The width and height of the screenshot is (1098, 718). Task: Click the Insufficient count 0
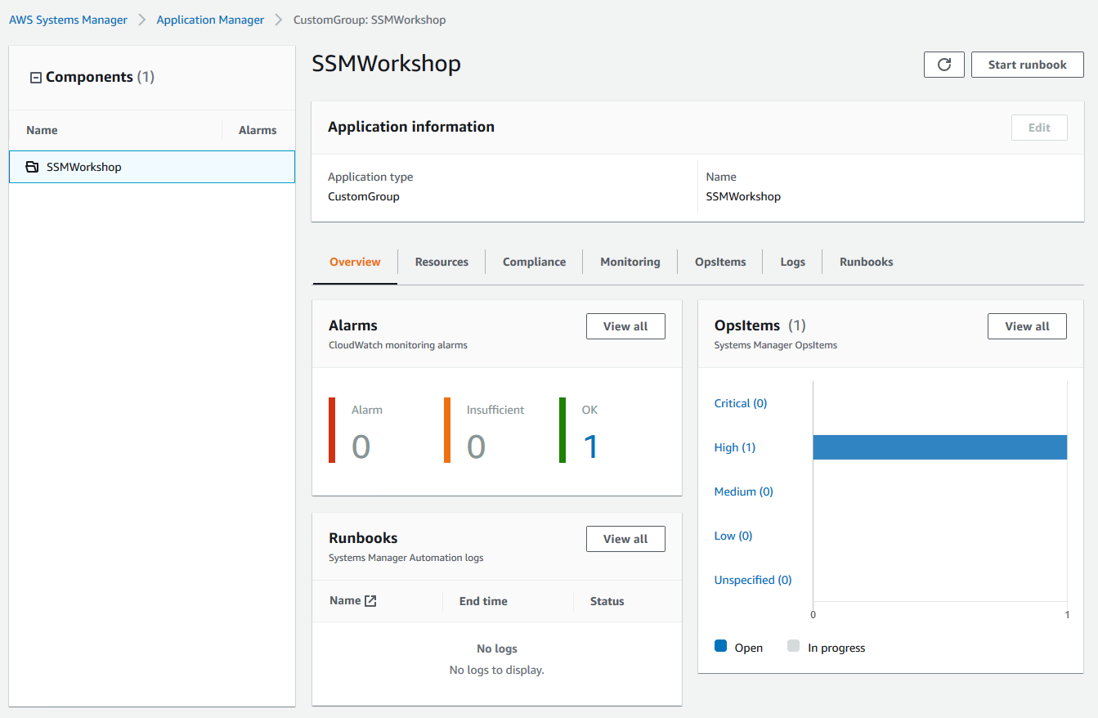(x=476, y=447)
